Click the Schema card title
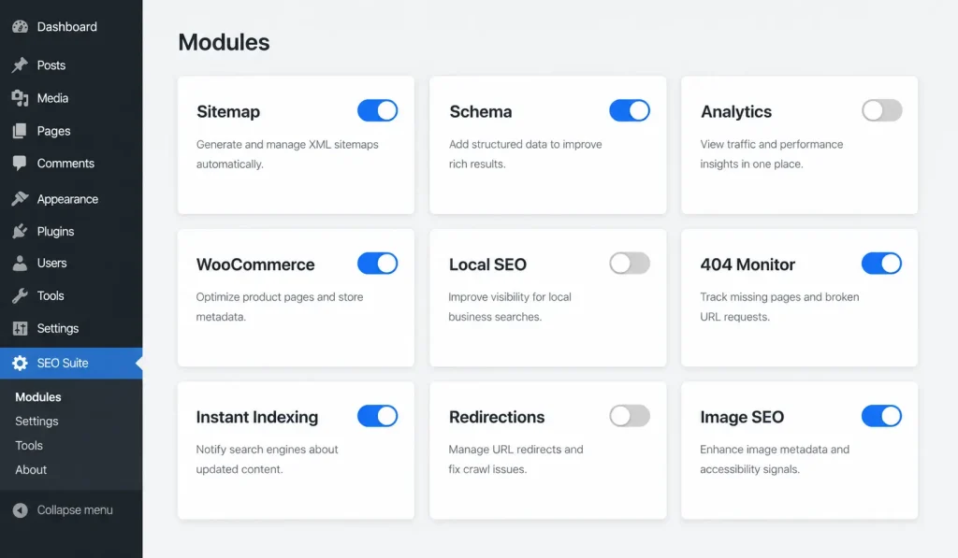The width and height of the screenshot is (958, 558). pyautogui.click(x=481, y=112)
